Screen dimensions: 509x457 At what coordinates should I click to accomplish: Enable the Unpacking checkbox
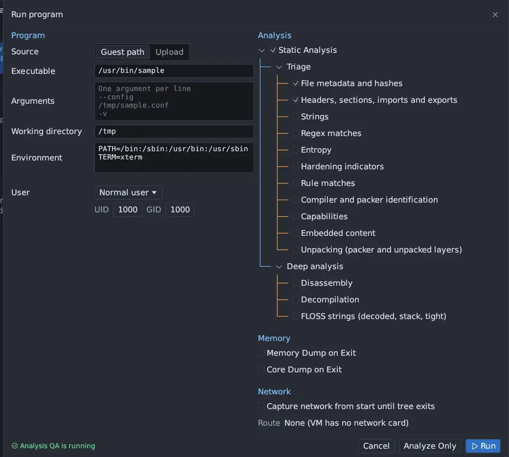296,250
